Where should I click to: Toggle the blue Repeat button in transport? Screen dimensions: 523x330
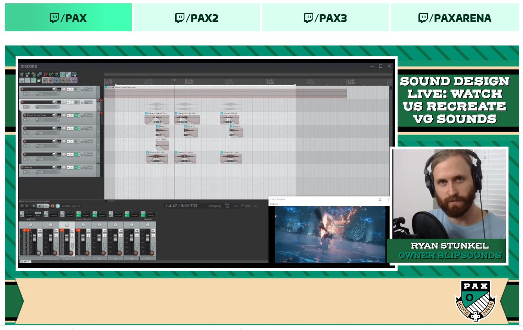click(58, 206)
